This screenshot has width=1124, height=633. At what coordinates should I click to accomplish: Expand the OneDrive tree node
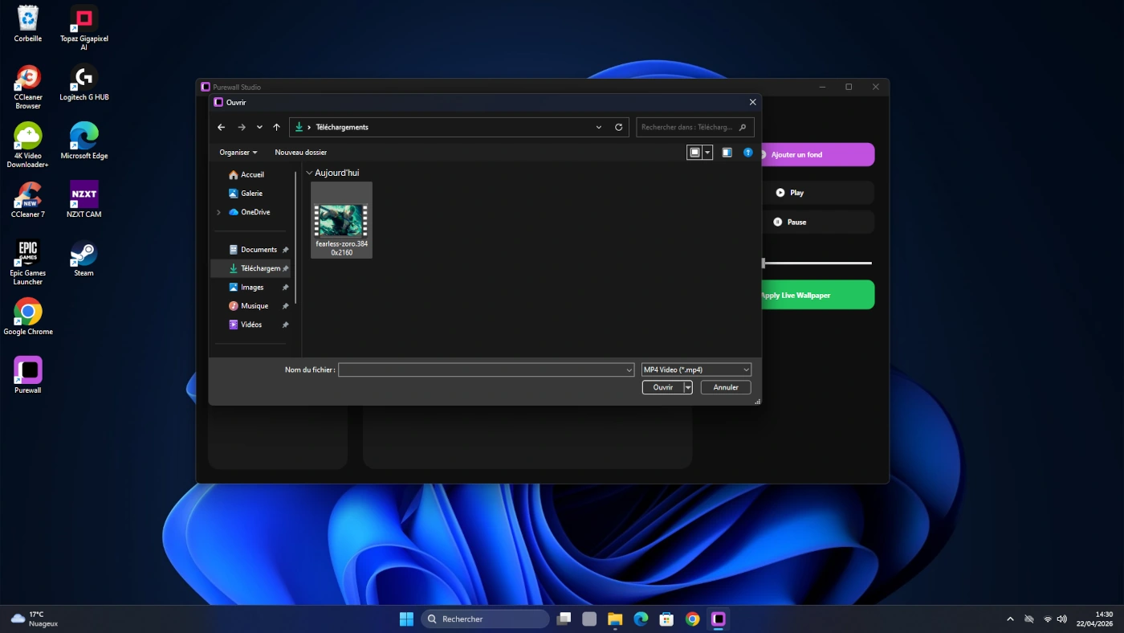tap(218, 212)
